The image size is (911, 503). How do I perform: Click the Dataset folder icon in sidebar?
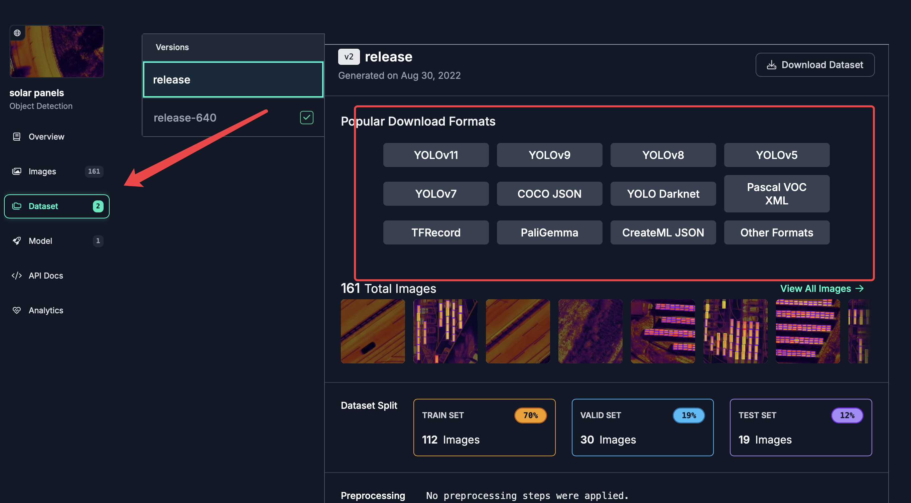pos(17,206)
